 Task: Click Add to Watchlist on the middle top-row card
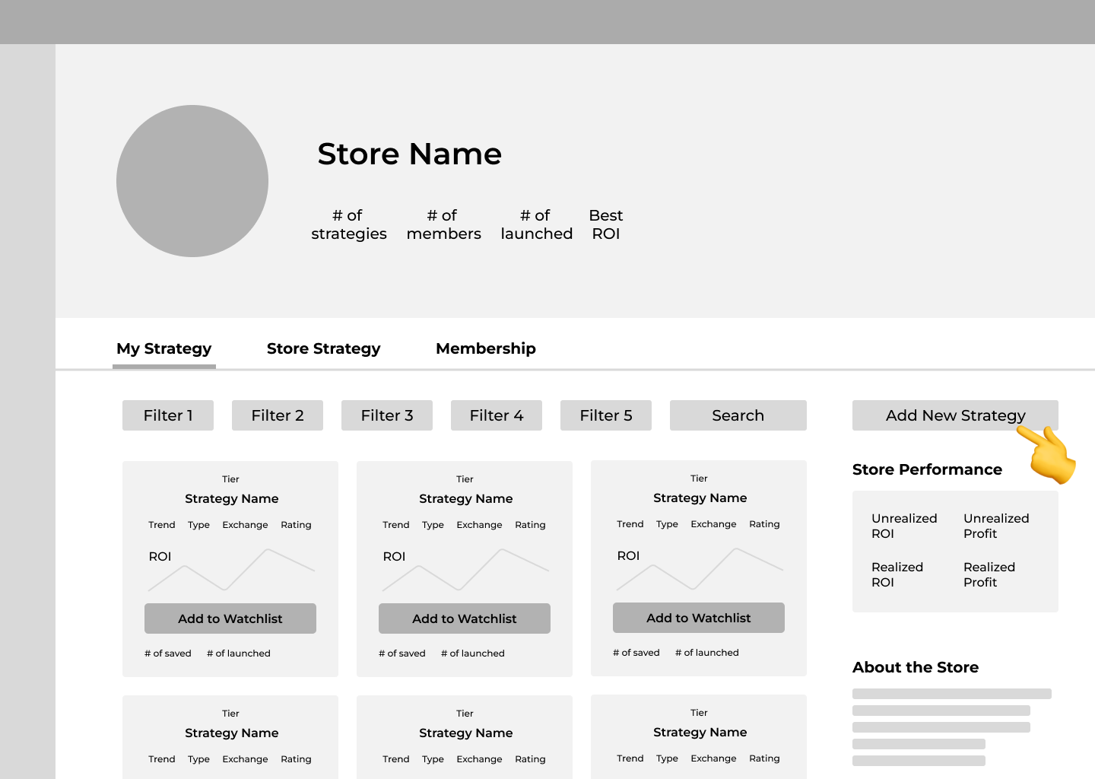465,618
